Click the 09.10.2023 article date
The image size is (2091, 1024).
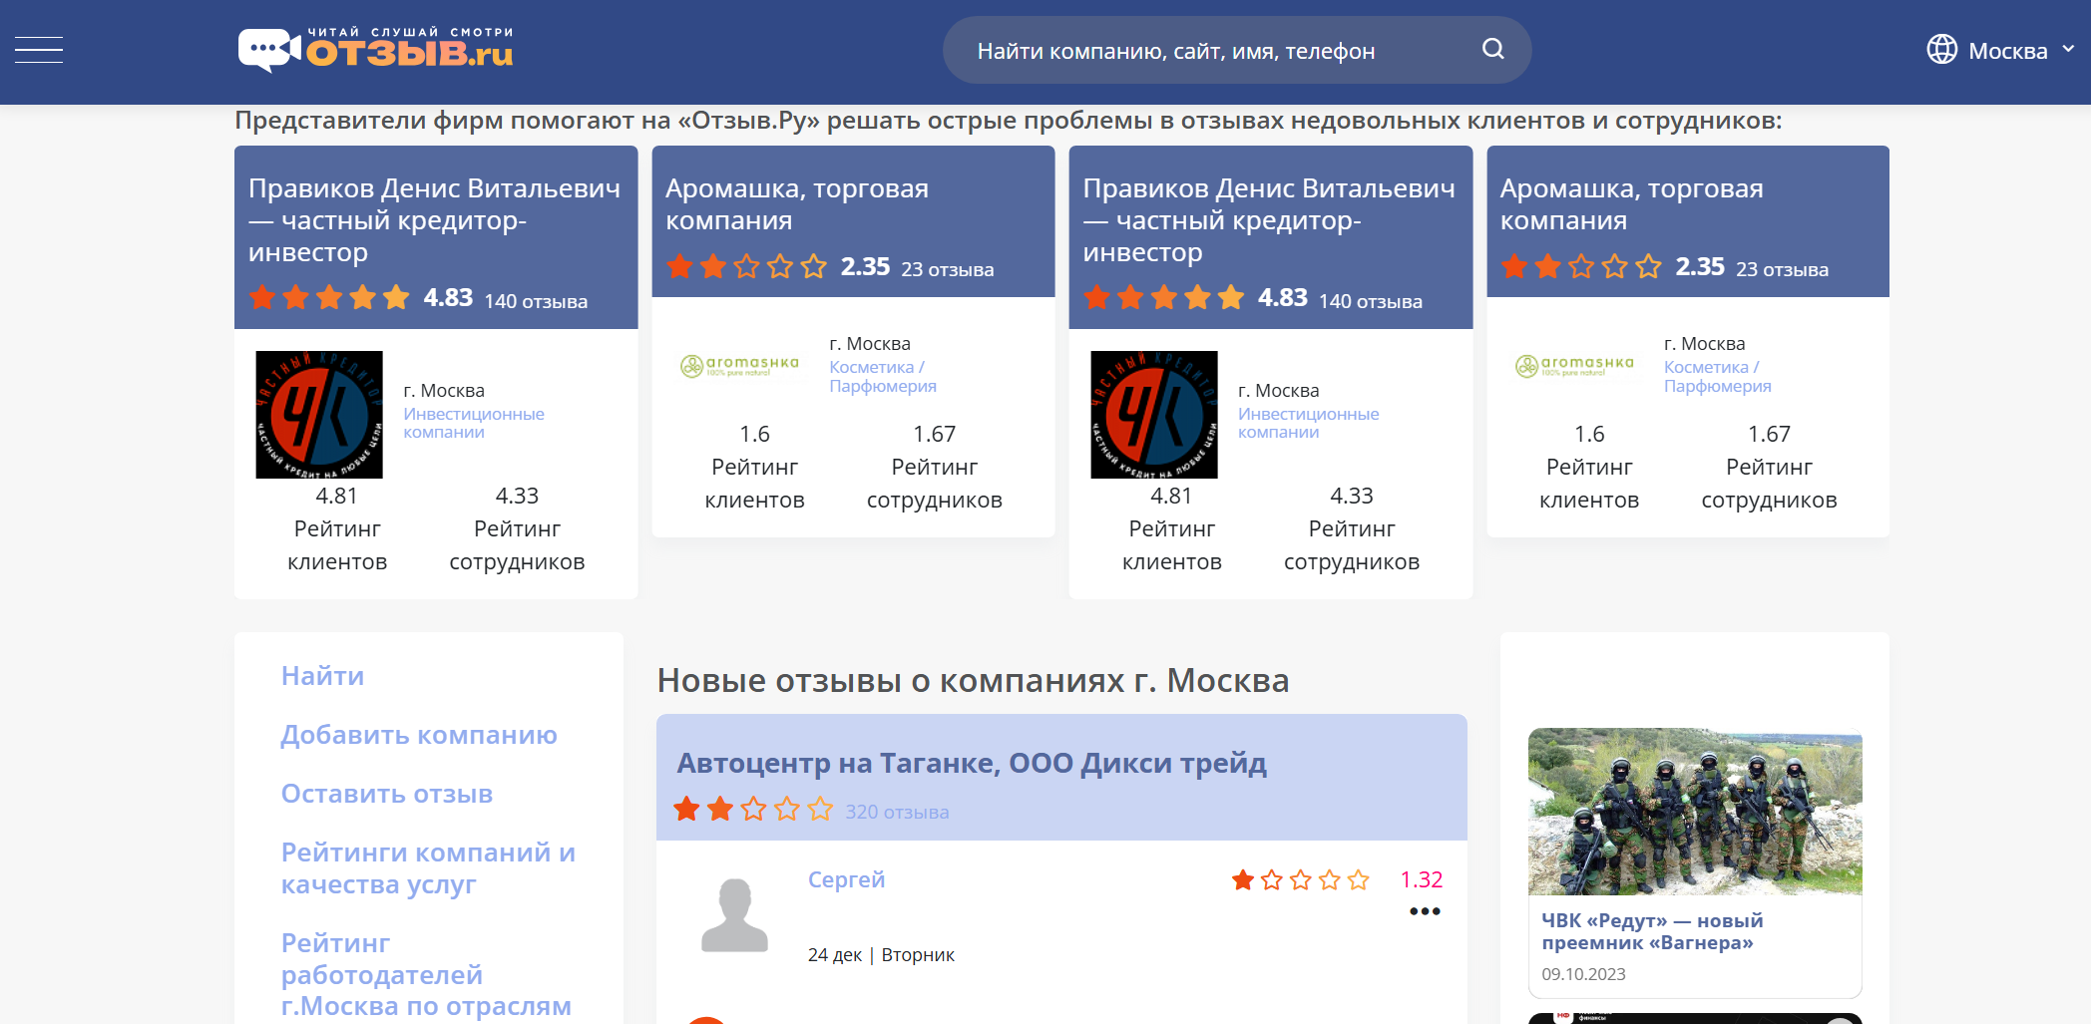[x=1583, y=974]
